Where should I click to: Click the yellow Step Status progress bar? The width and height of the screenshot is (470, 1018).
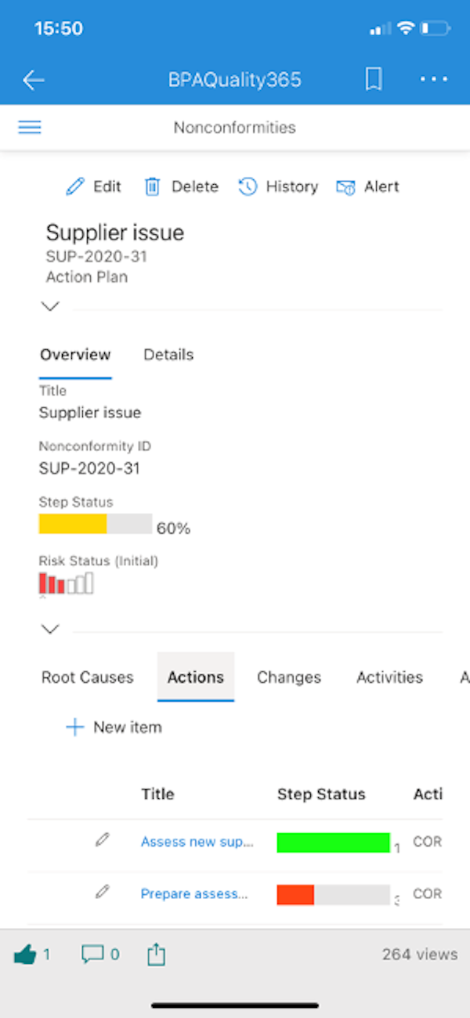[73, 524]
